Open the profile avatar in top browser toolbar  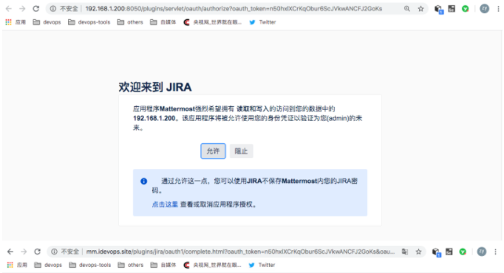point(484,9)
